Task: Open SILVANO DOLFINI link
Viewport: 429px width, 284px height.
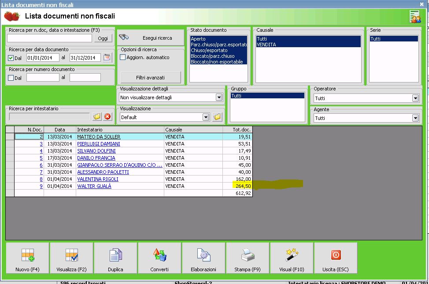Action: tap(96, 151)
